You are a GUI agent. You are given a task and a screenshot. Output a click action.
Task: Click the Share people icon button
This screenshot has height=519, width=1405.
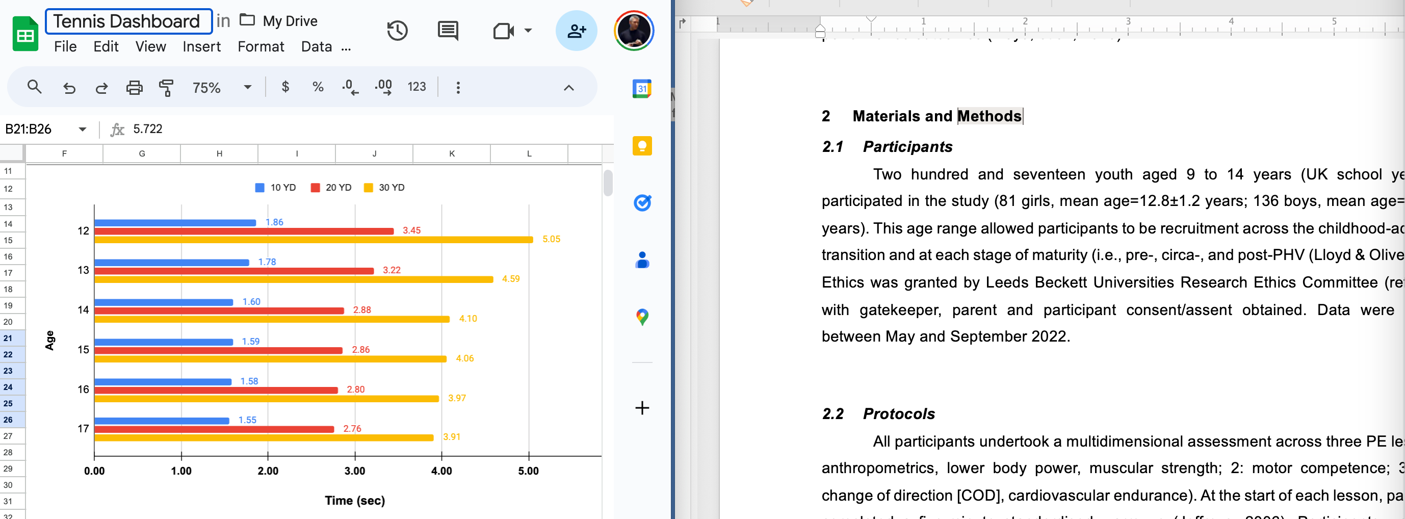coord(576,31)
